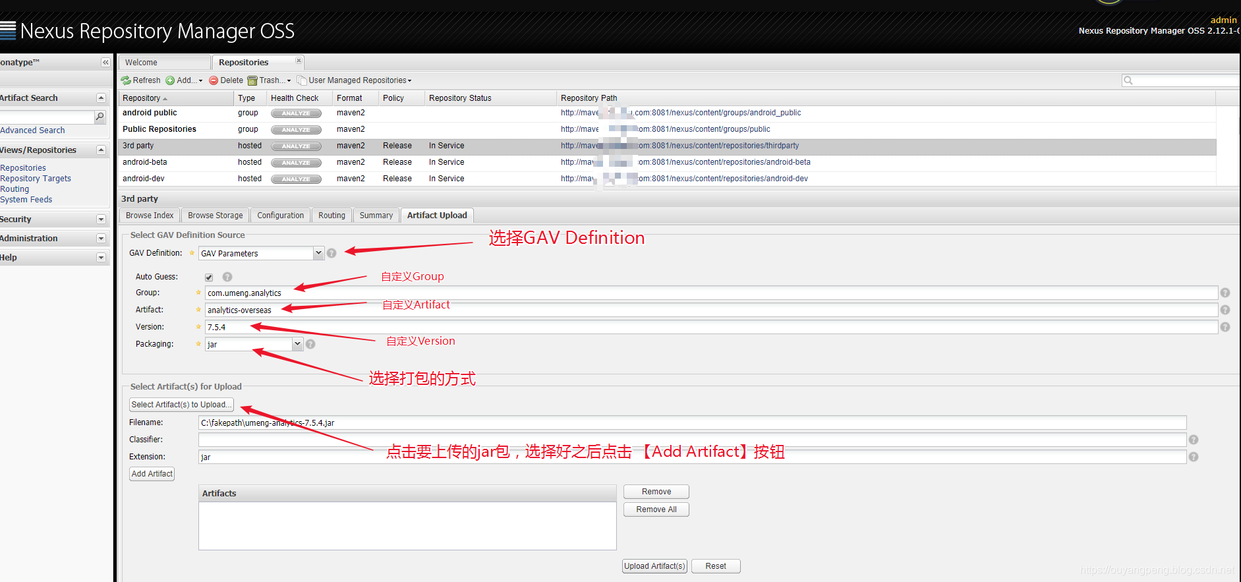The width and height of the screenshot is (1241, 582).
Task: Open the Trash dropdown menu
Action: pos(269,80)
